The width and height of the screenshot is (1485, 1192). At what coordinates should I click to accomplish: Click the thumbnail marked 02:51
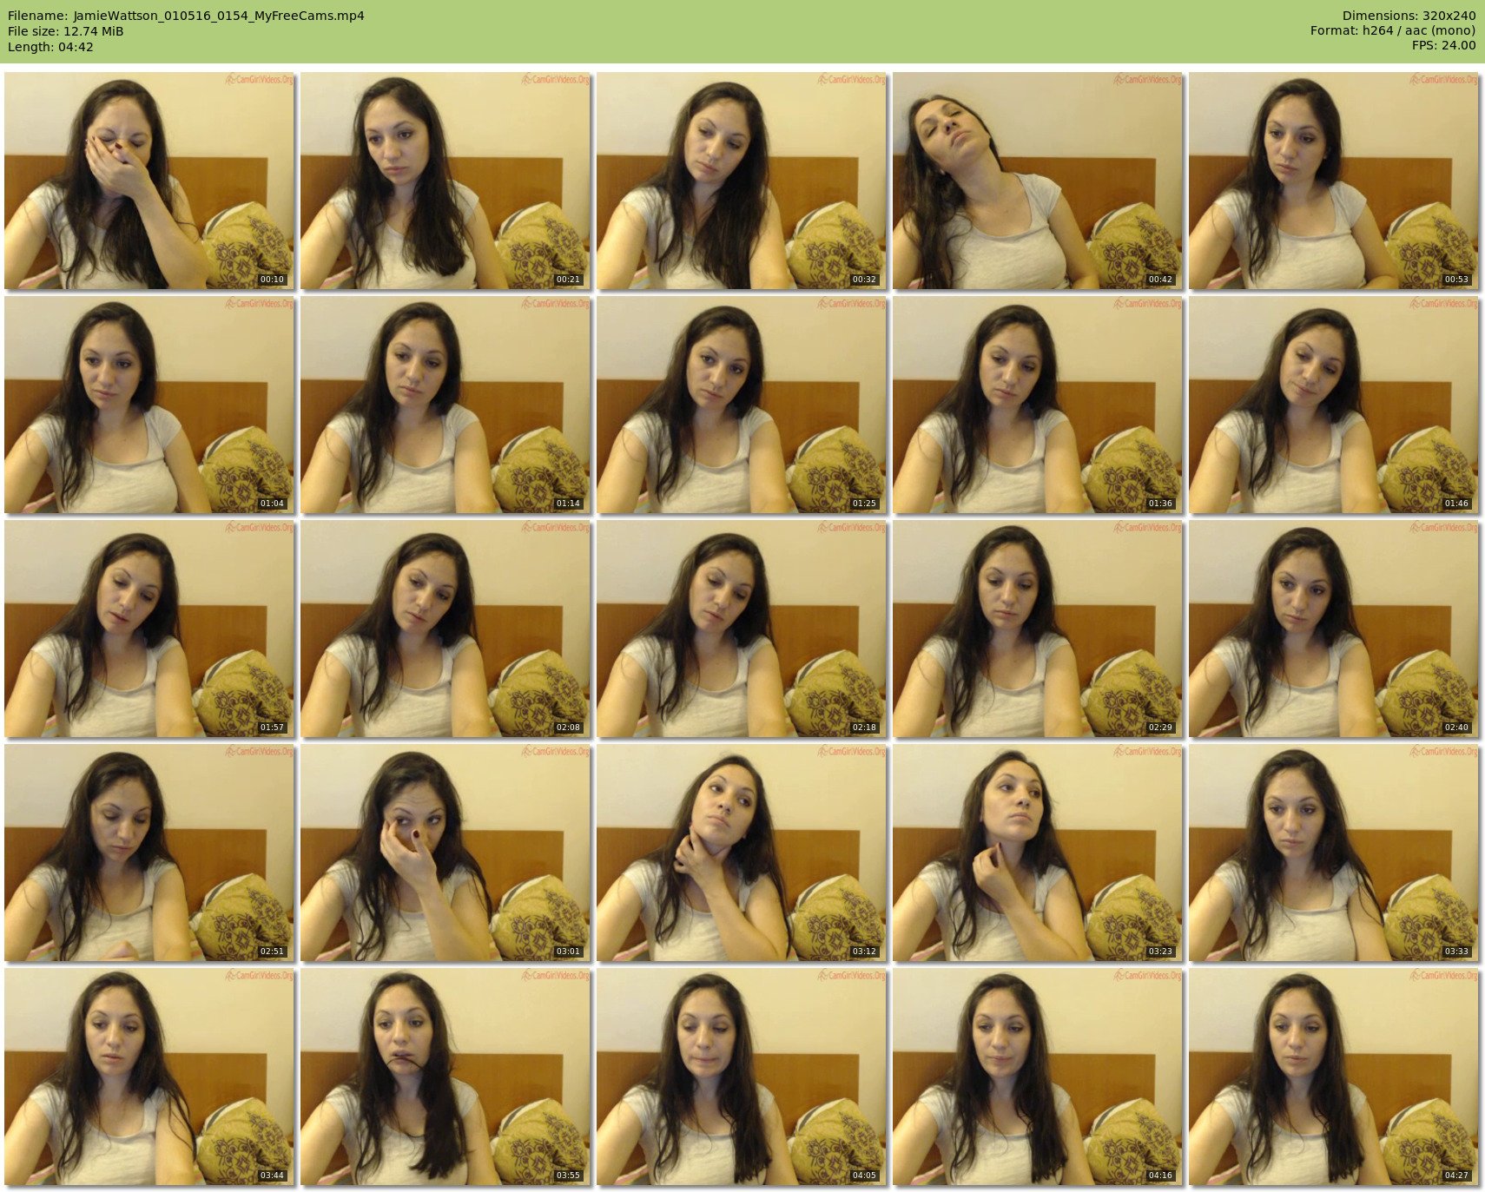coord(149,853)
